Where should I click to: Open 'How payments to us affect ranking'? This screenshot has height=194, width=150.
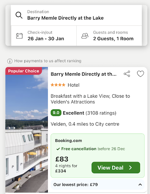48,61
